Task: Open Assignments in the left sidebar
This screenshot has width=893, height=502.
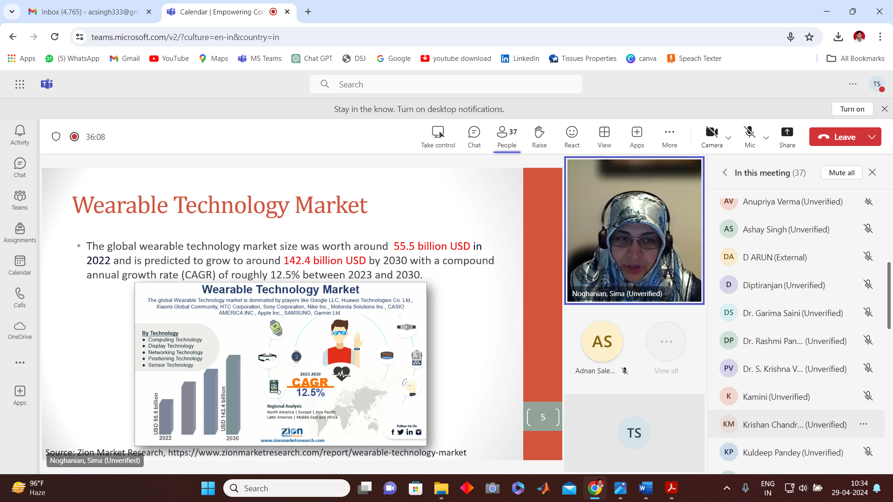Action: (x=20, y=232)
